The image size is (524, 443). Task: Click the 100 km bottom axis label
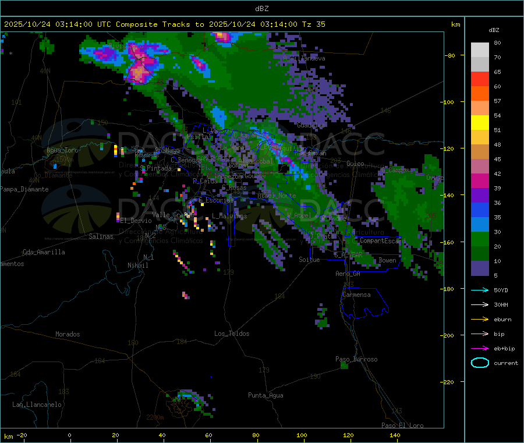pyautogui.click(x=302, y=435)
